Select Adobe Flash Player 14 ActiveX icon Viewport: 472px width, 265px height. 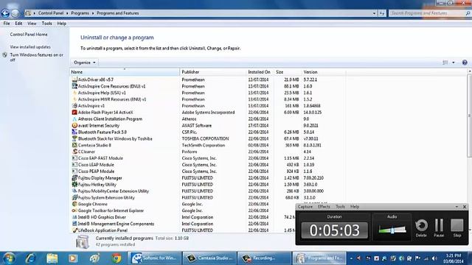click(x=74, y=113)
